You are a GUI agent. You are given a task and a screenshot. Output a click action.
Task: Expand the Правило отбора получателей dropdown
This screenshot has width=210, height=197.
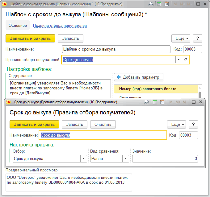coord(179,60)
